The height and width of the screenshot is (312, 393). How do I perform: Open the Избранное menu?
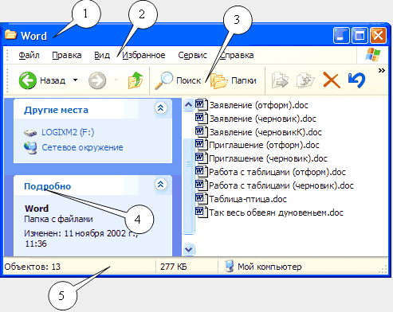point(143,55)
